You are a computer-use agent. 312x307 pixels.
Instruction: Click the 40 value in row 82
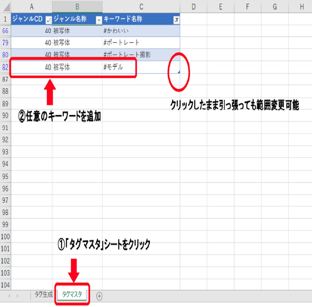click(x=31, y=67)
